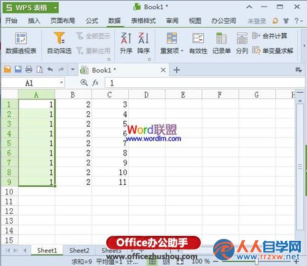Expand the quick access toolbar dropdown
Screen dimensions: 307x266
(x=72, y=69)
